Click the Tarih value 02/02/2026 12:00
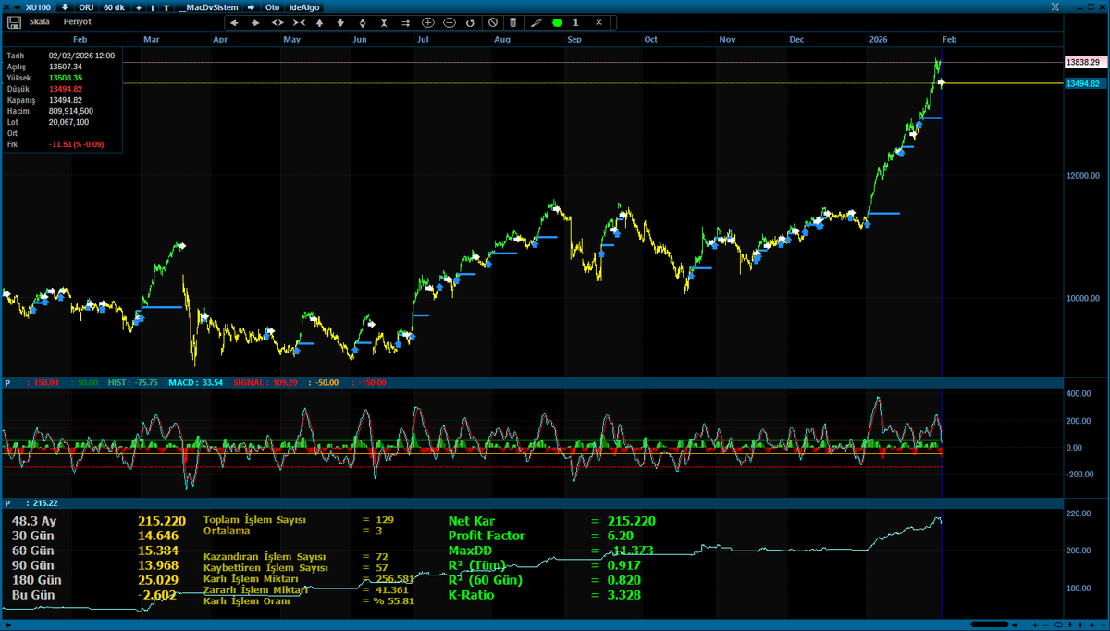Screen dimensions: 1110x631 [x=81, y=56]
